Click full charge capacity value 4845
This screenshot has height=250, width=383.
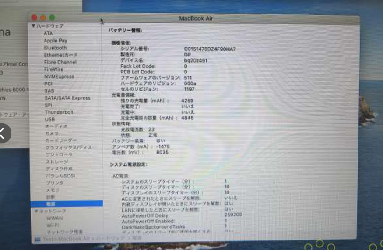(187, 118)
